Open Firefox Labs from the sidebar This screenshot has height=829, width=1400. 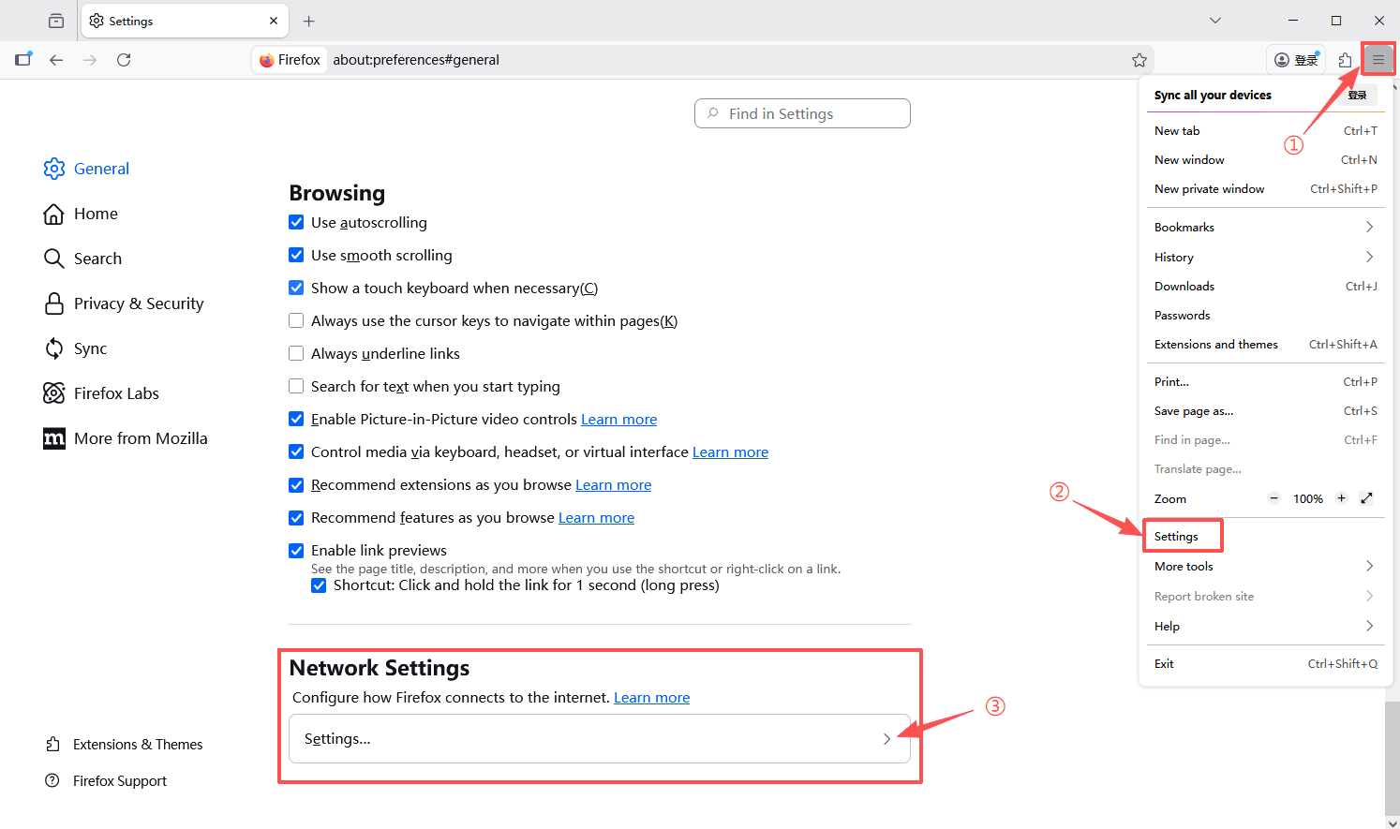116,392
